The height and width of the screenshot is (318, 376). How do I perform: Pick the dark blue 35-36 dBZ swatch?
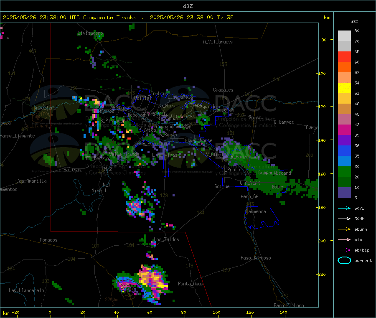344,150
